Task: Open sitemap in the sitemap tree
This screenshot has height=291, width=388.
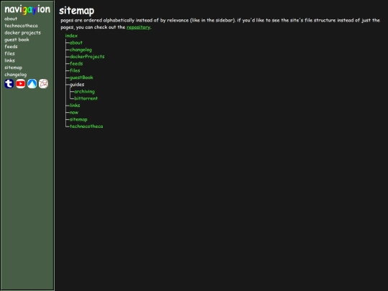Action: [x=78, y=119]
